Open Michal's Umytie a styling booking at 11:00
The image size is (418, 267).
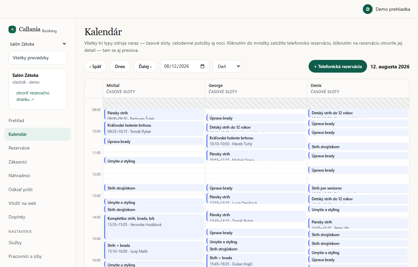click(154, 161)
